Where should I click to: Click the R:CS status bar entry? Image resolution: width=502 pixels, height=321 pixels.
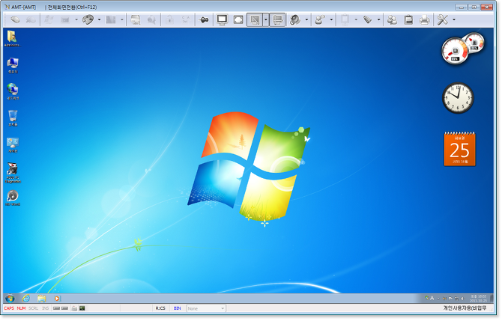click(160, 308)
